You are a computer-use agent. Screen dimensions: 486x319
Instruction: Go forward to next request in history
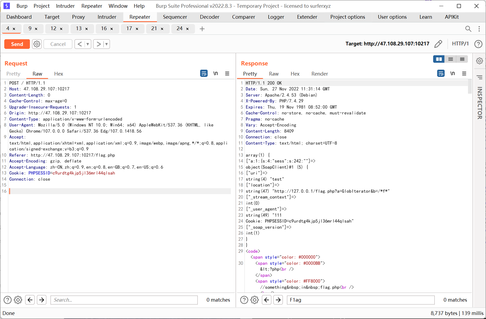point(99,44)
